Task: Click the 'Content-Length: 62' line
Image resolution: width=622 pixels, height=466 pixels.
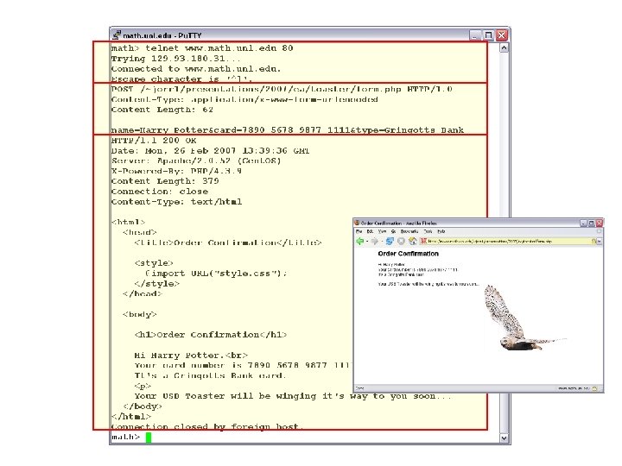Action: [162, 110]
